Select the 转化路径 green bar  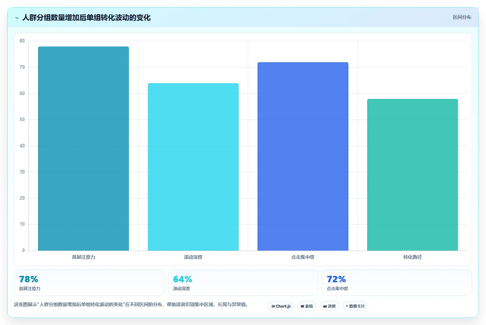[x=413, y=175]
